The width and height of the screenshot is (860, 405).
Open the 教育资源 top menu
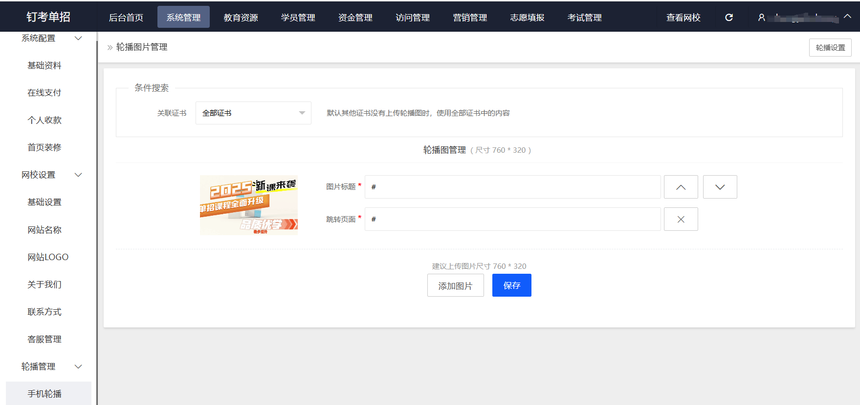[241, 18]
